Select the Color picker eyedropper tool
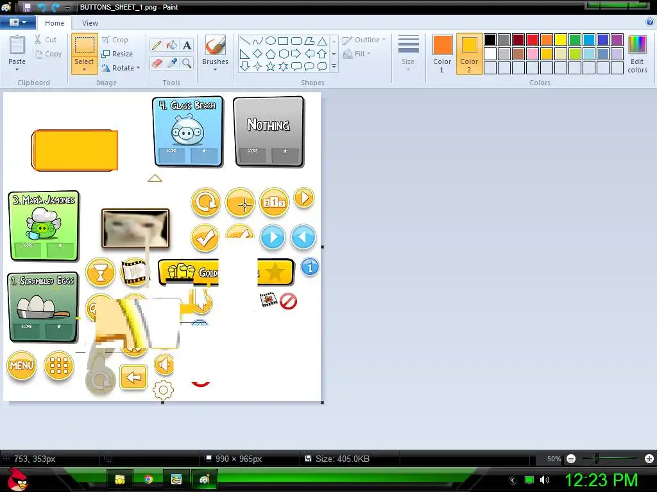This screenshot has width=657, height=492. pos(172,63)
